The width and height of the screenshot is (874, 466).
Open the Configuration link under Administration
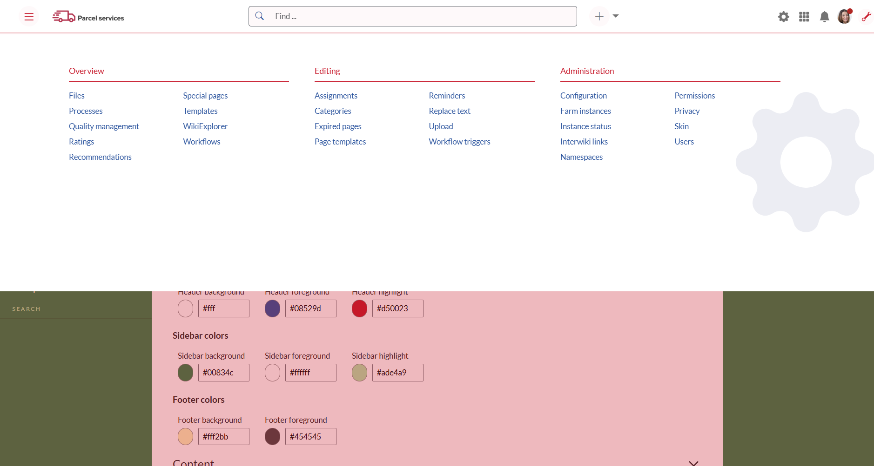(583, 96)
